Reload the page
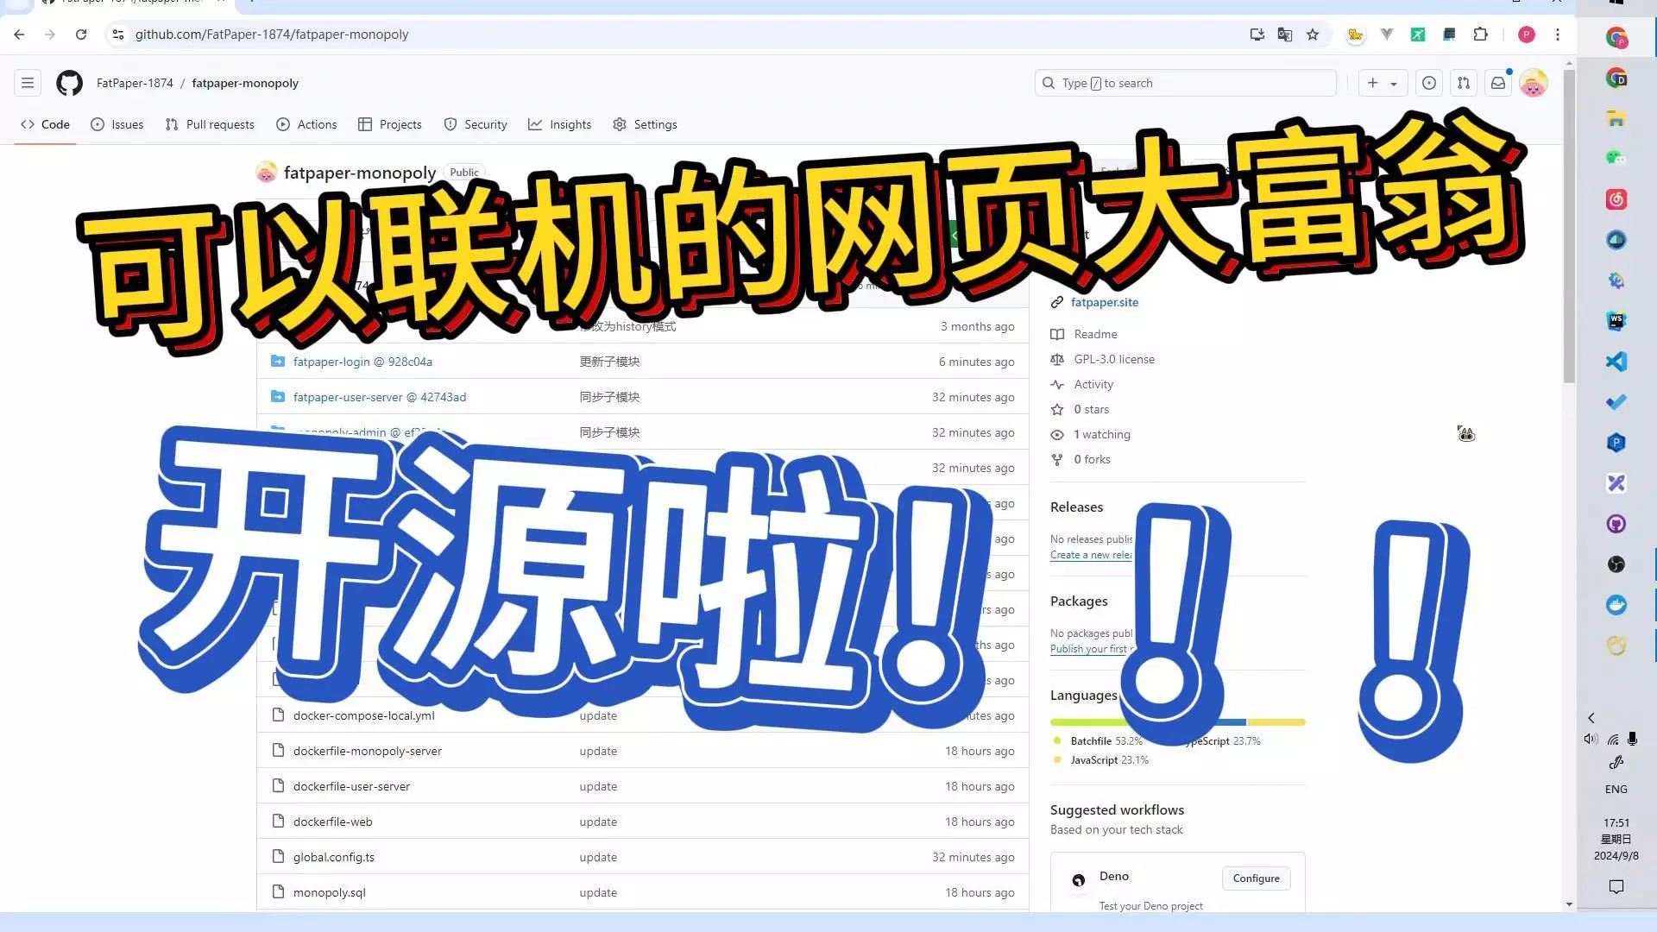Viewport: 1657px width, 932px height. tap(81, 35)
